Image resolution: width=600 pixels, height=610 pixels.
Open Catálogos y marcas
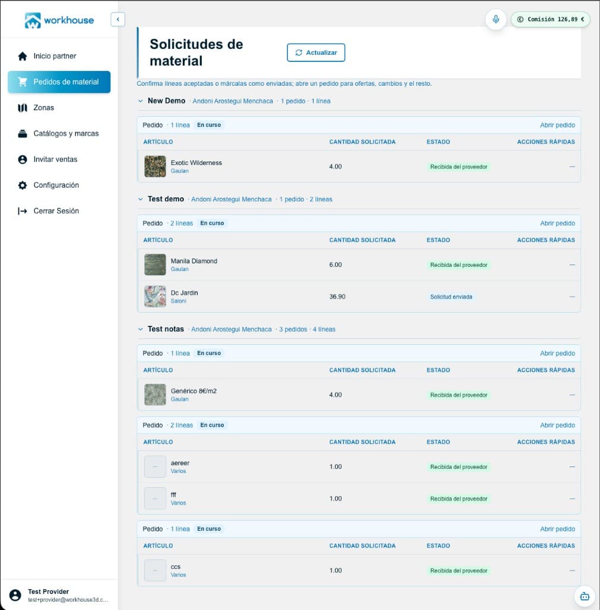(59, 133)
